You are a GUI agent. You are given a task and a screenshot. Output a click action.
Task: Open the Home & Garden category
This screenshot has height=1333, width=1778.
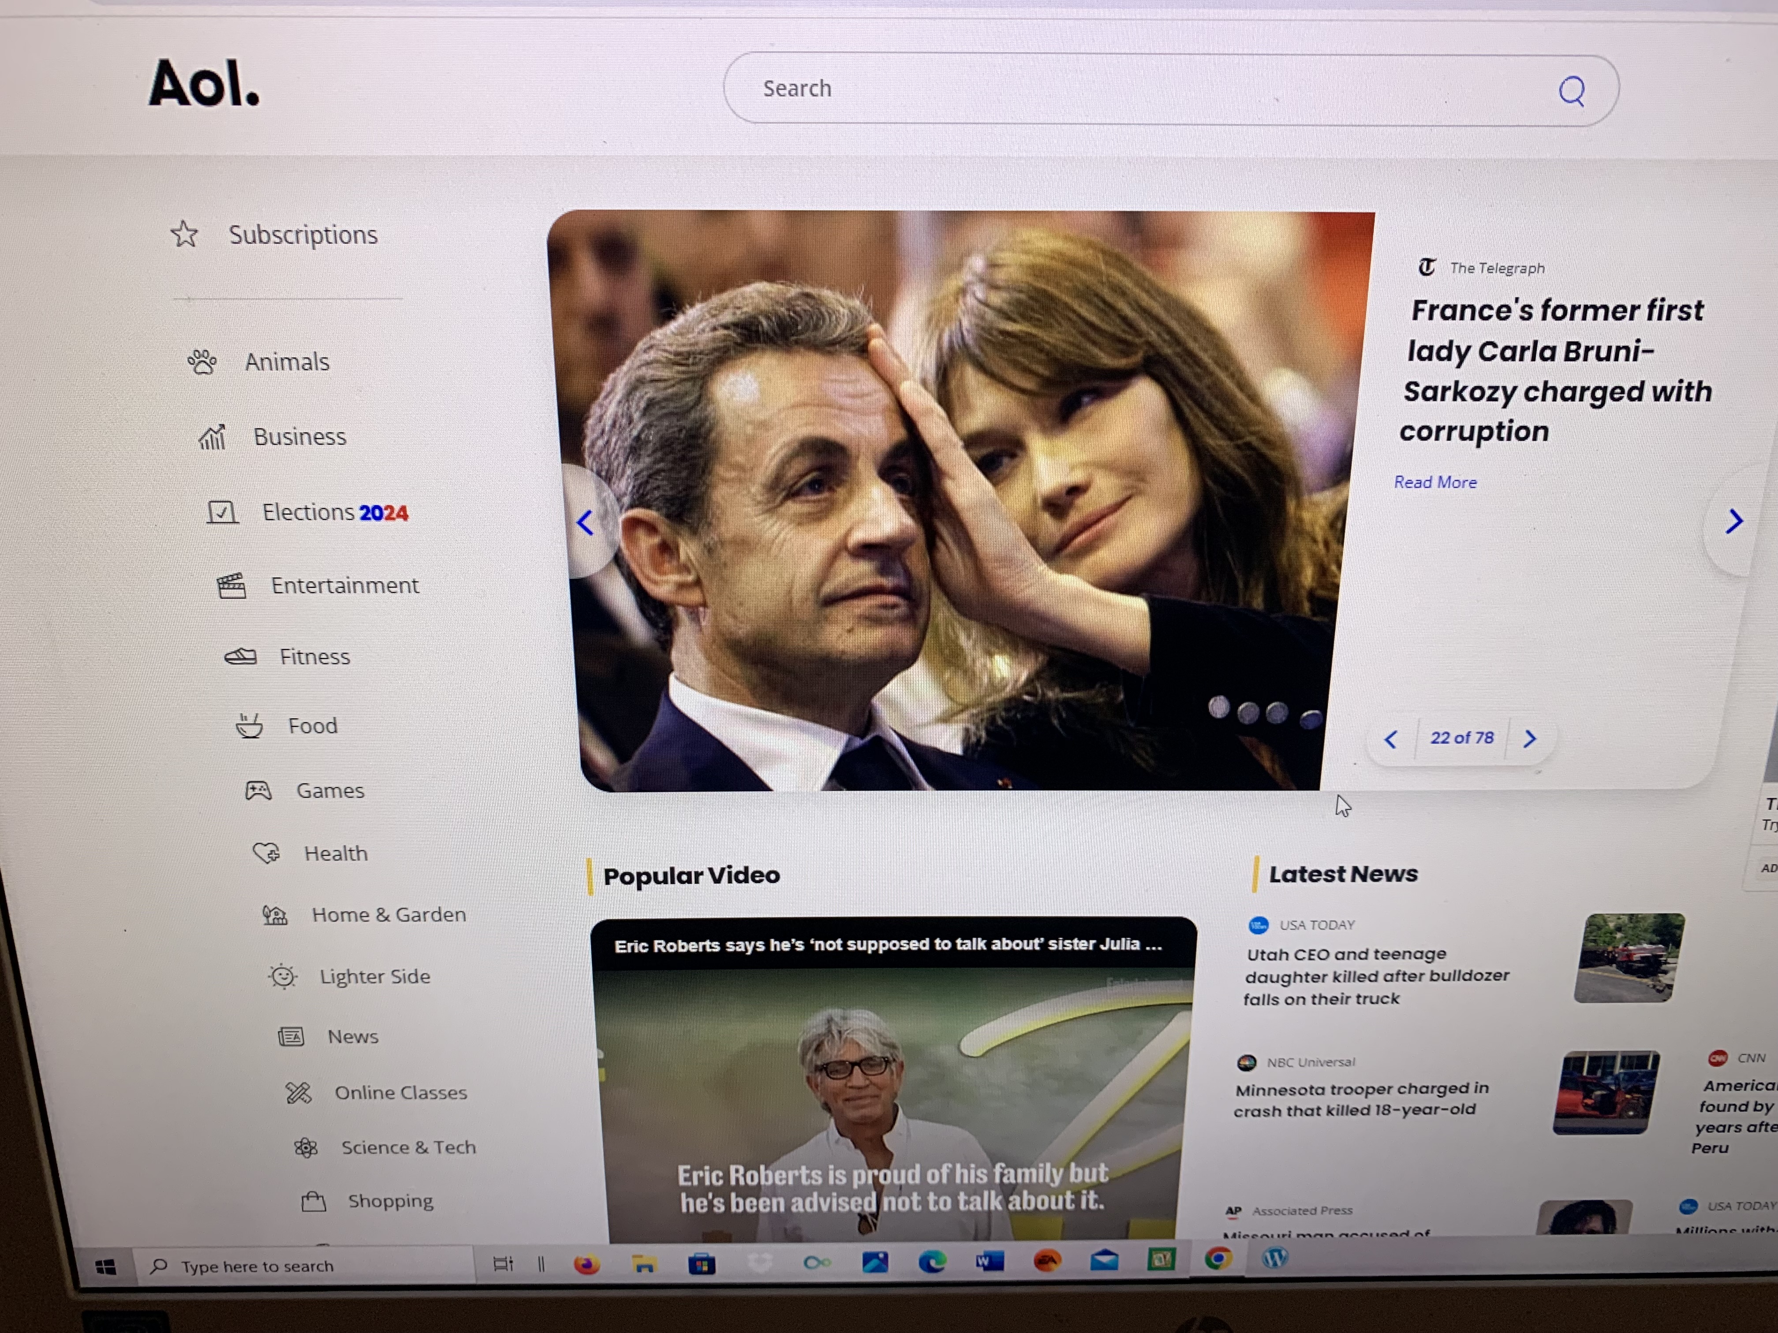coord(389,914)
